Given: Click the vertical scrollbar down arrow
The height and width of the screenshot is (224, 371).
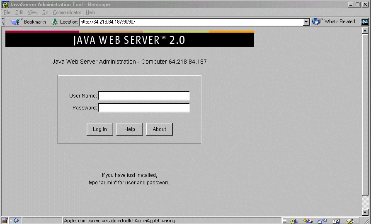Looking at the screenshot, I should tap(365, 212).
